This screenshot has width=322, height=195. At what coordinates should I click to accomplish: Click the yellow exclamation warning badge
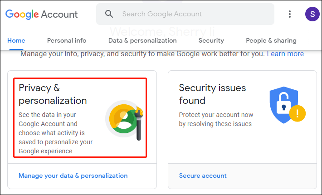297,113
